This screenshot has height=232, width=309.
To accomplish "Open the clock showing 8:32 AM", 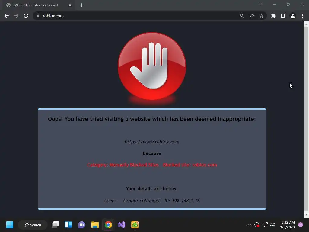I will [x=287, y=225].
